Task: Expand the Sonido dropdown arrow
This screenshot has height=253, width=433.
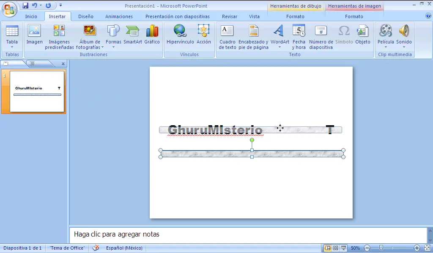Action: [x=404, y=47]
